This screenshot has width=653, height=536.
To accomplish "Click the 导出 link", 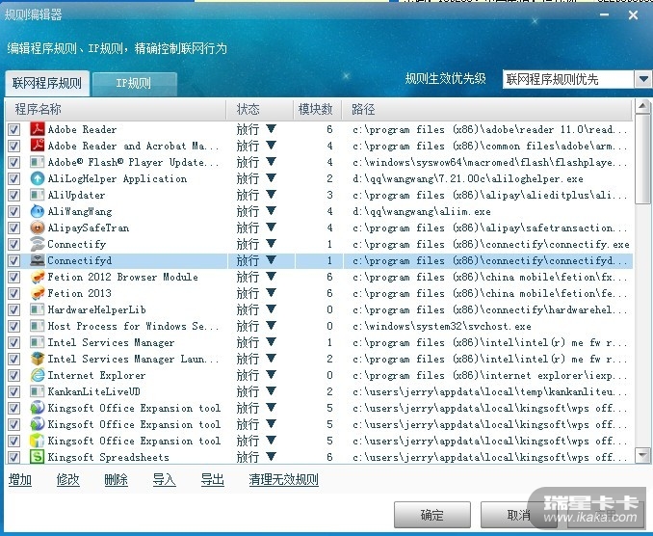I will click(213, 480).
